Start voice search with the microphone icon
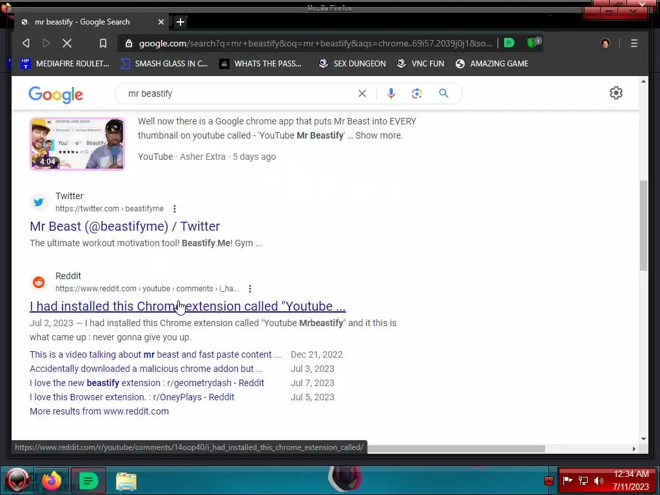This screenshot has height=495, width=660. (x=391, y=93)
